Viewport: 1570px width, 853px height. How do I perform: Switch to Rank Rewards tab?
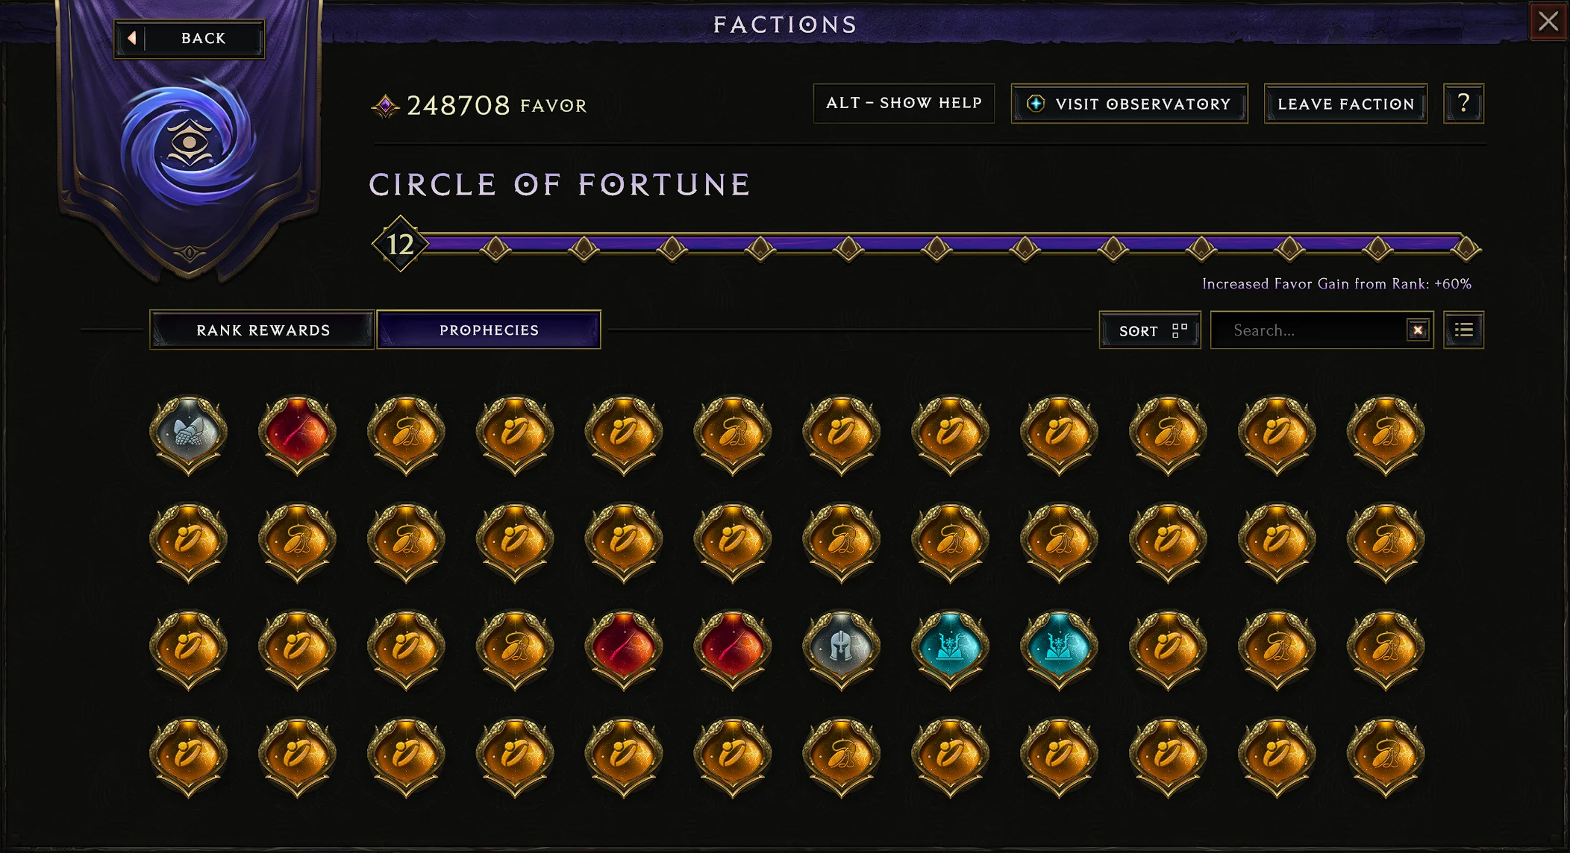263,330
